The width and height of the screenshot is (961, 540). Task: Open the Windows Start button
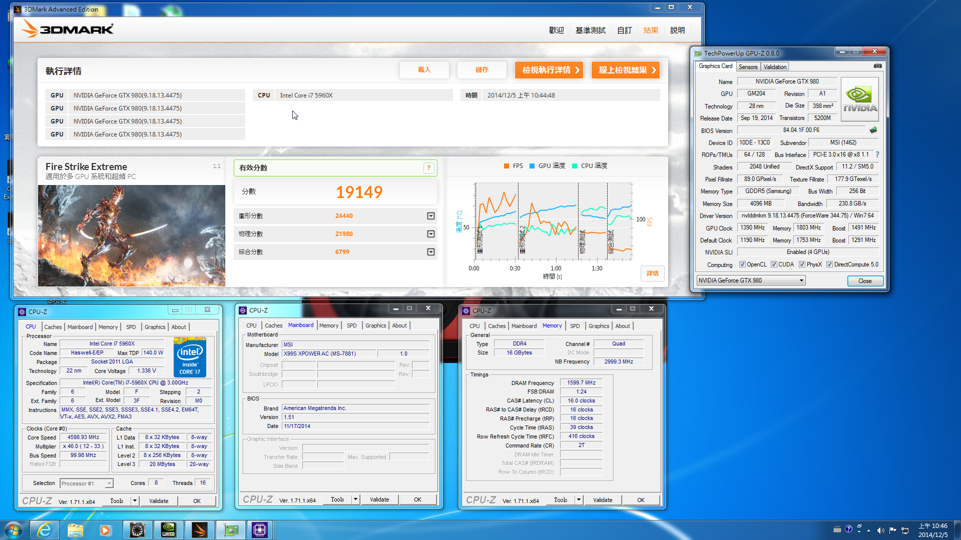pos(13,530)
